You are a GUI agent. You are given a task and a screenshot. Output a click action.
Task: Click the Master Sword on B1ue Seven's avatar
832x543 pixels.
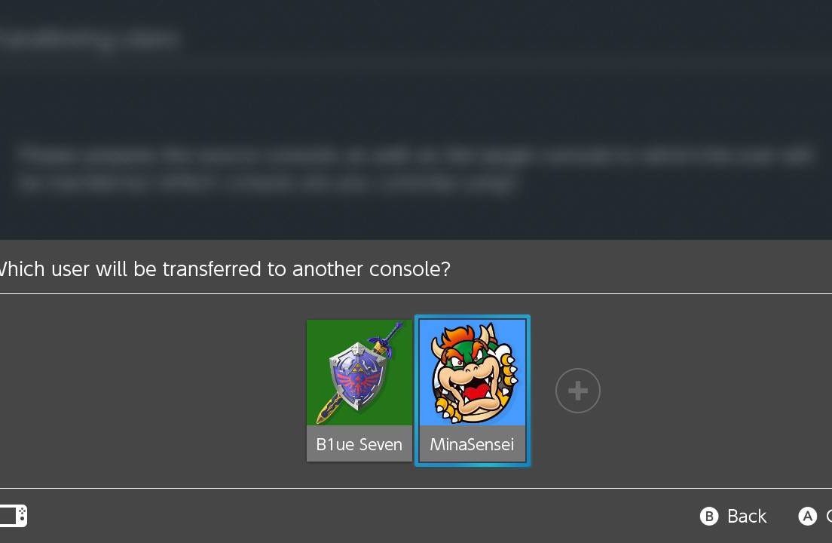[x=388, y=339]
